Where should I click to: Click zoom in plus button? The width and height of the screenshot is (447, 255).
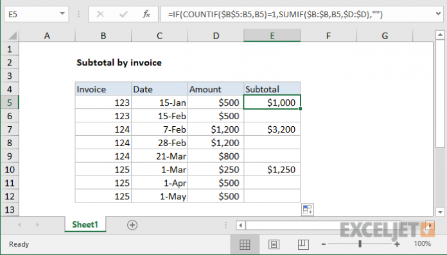[x=397, y=244]
